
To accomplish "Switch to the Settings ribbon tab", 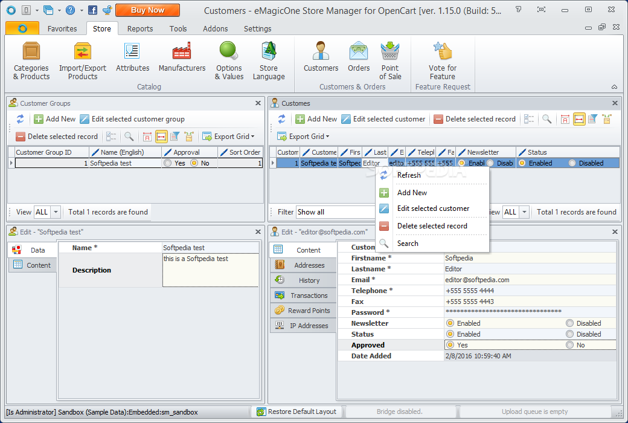I will [257, 29].
